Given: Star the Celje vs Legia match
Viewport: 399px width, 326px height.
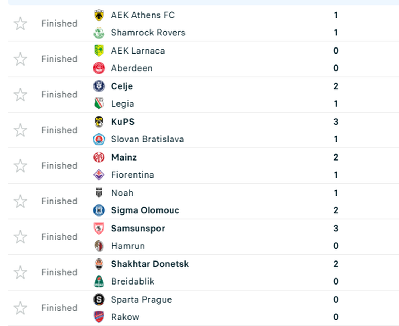Looking at the screenshot, I should (x=20, y=95).
